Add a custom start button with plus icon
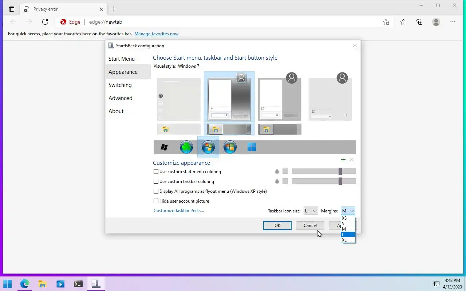The height and width of the screenshot is (291, 466). coord(343,160)
